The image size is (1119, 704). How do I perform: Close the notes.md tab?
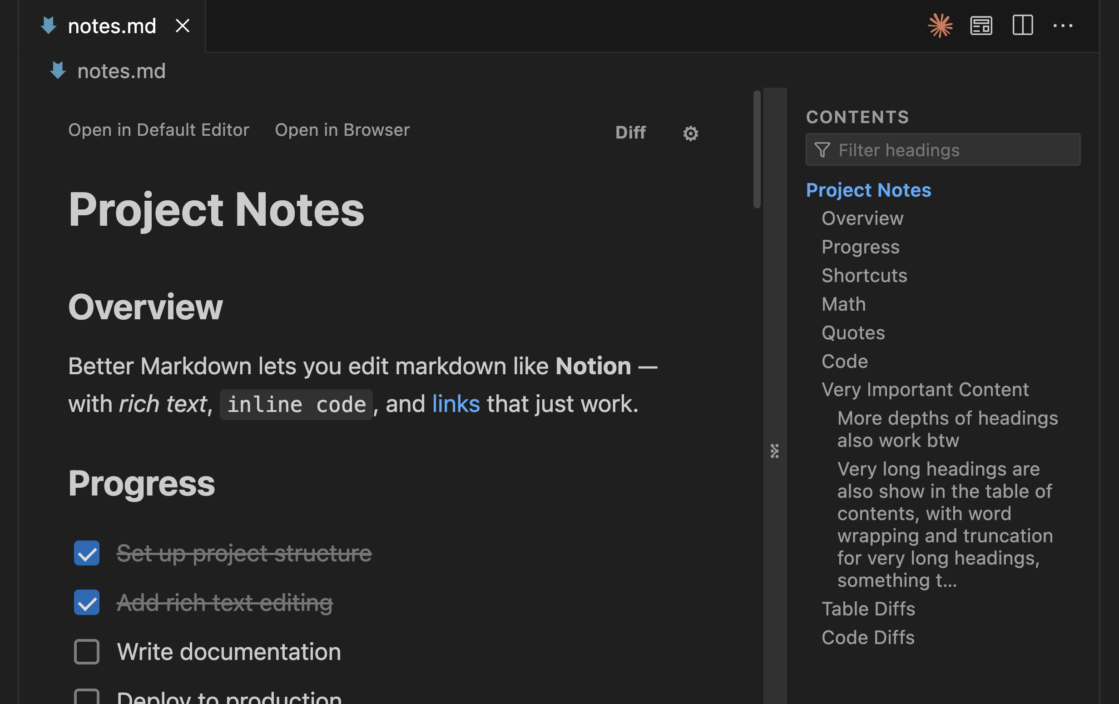(182, 25)
